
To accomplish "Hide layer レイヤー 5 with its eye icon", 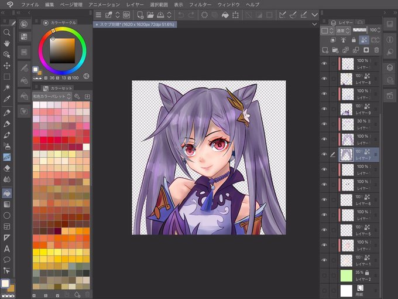I will [324, 230].
